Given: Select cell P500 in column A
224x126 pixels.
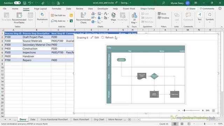Looking at the screenshot, I should coord(13,52).
